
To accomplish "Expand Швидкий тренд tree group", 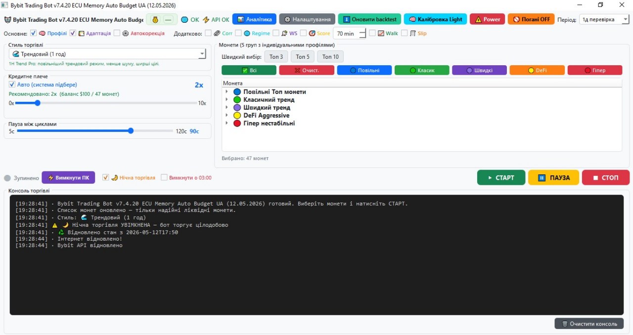I will (226, 107).
